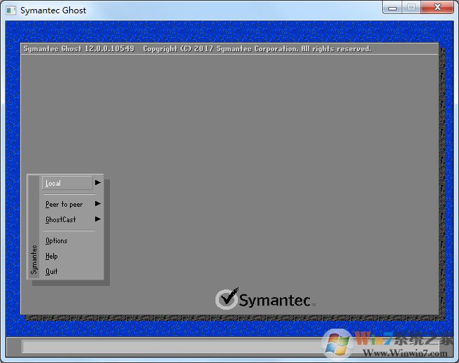The image size is (459, 363).
Task: Click the Copyright 2017 Symantec Corporation text
Action: (x=257, y=48)
